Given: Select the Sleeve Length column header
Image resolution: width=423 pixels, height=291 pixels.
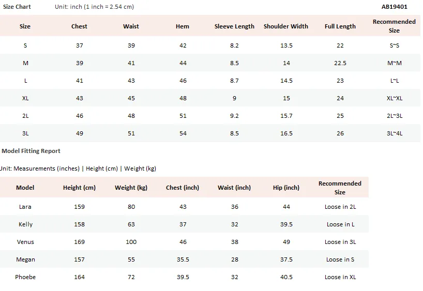Looking at the screenshot, I should 234,26.
